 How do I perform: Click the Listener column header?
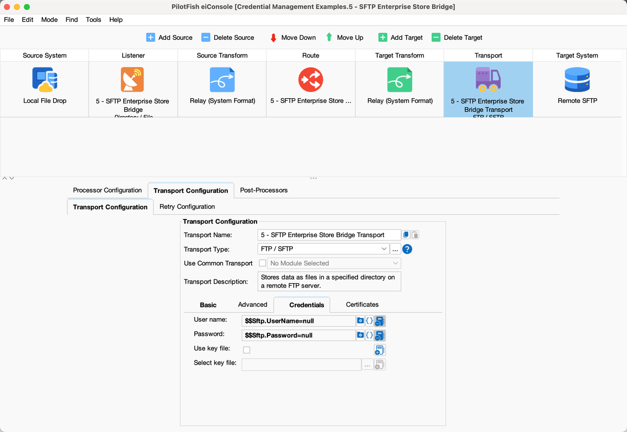tap(133, 55)
